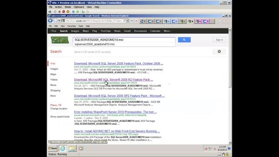This screenshot has width=279, height=157.
Task: Open the Internet Explorer Tools menu
Action: (x=81, y=26)
